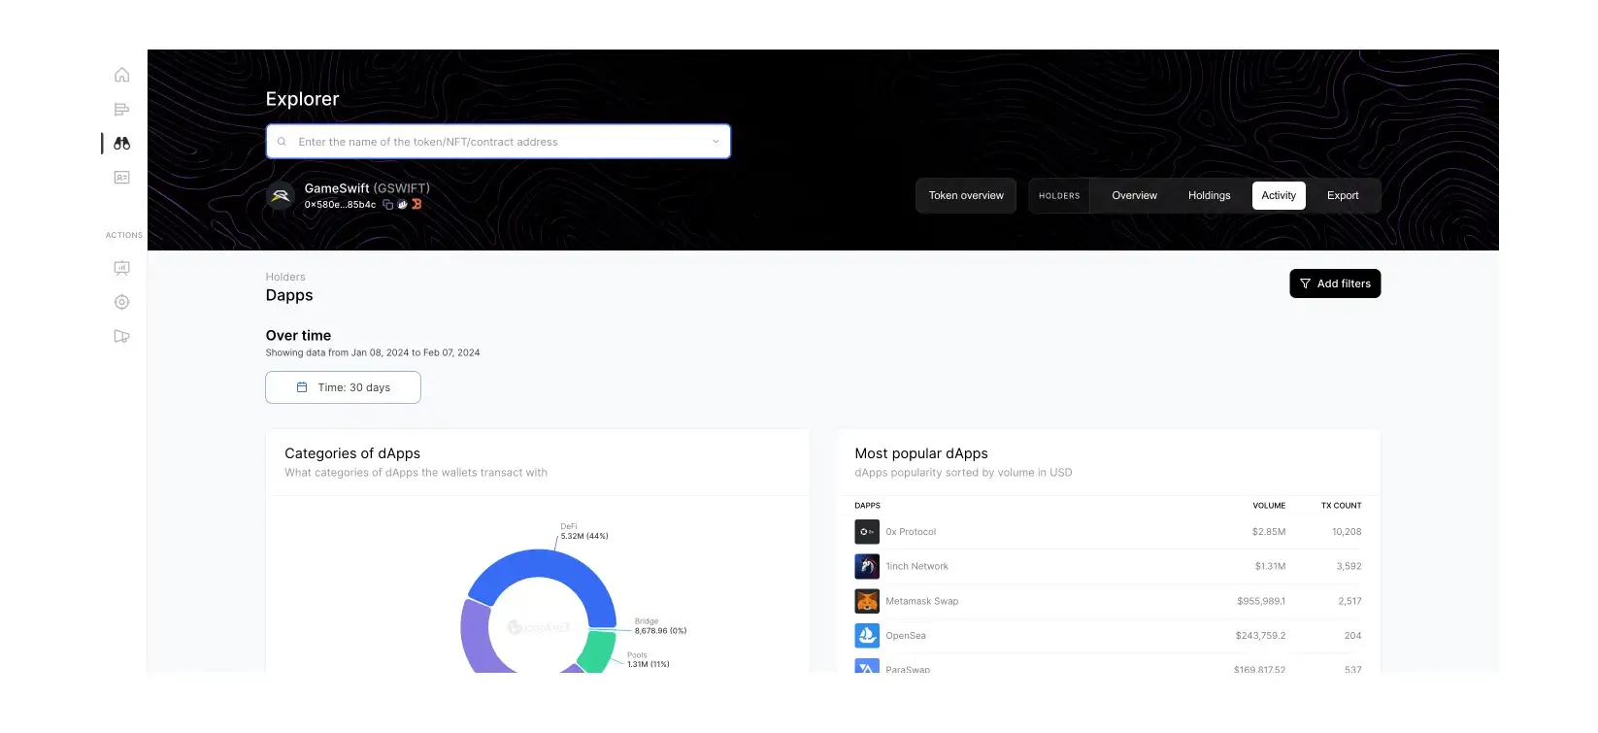The height and width of the screenshot is (733, 1598).
Task: Switch to the Holders Overview tab
Action: pos(1134,196)
